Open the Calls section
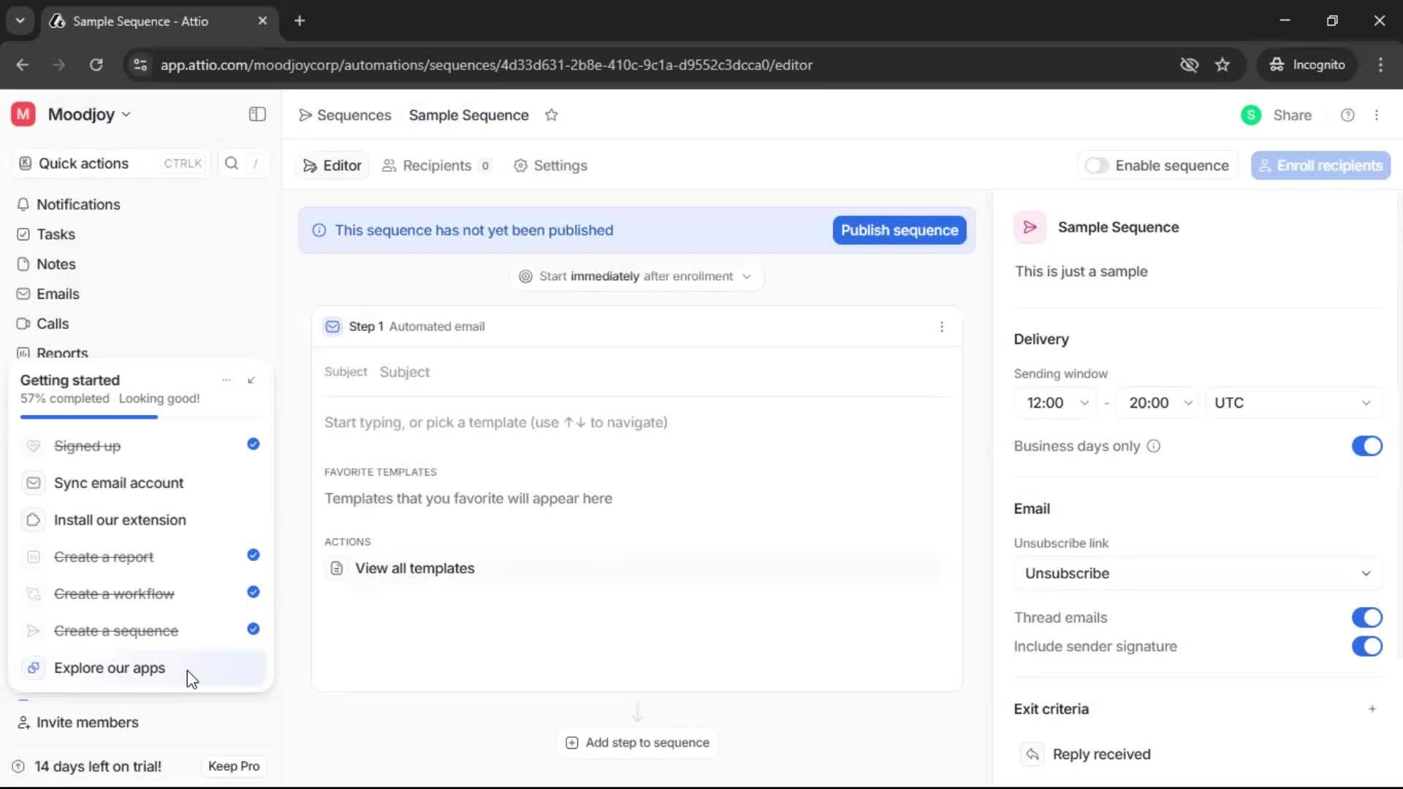 click(x=51, y=323)
